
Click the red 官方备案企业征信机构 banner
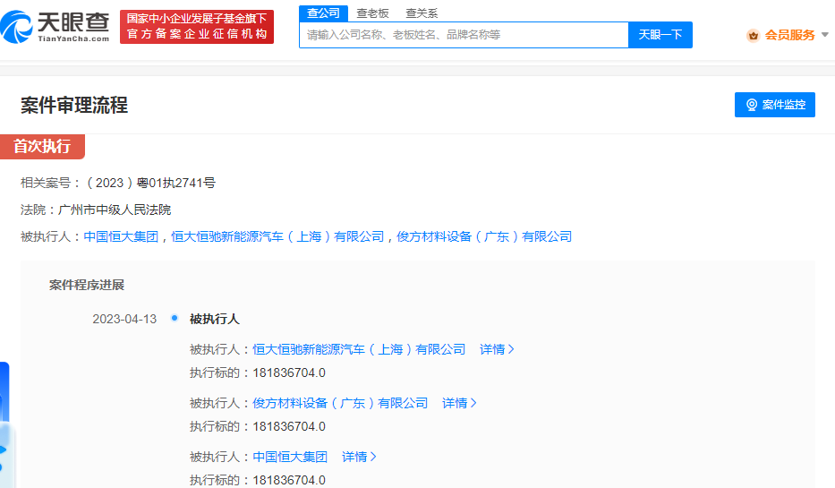click(x=197, y=27)
